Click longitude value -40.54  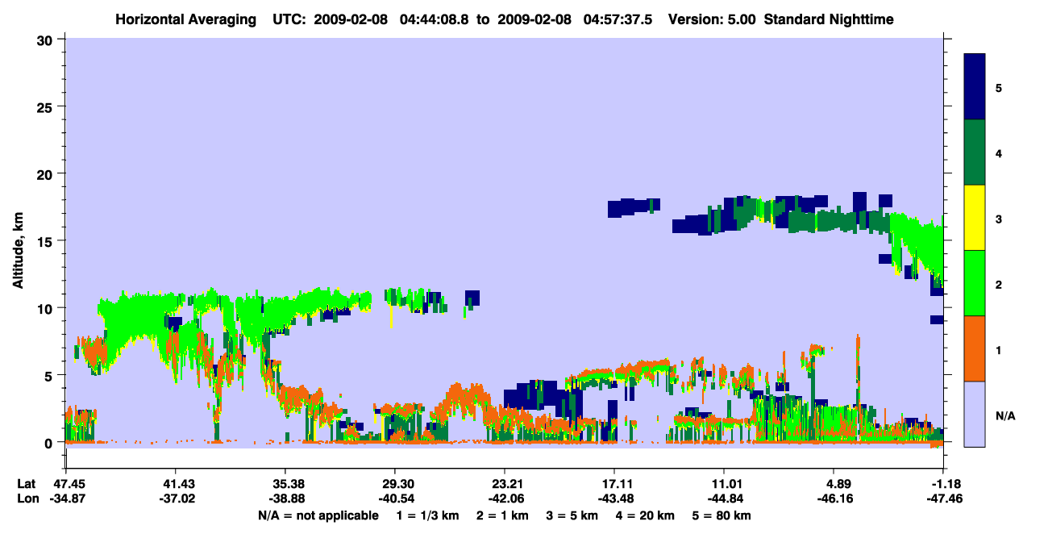(x=395, y=499)
